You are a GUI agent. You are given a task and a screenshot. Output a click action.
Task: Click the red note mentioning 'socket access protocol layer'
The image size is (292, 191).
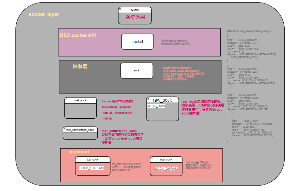click(184, 74)
